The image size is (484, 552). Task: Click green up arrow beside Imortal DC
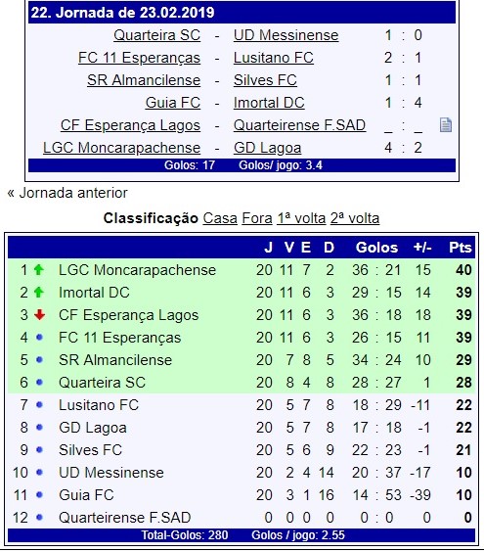coord(39,293)
